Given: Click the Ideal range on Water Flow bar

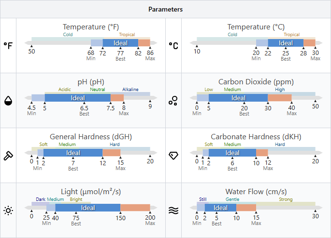Looking at the screenshot, I should (x=220, y=208).
